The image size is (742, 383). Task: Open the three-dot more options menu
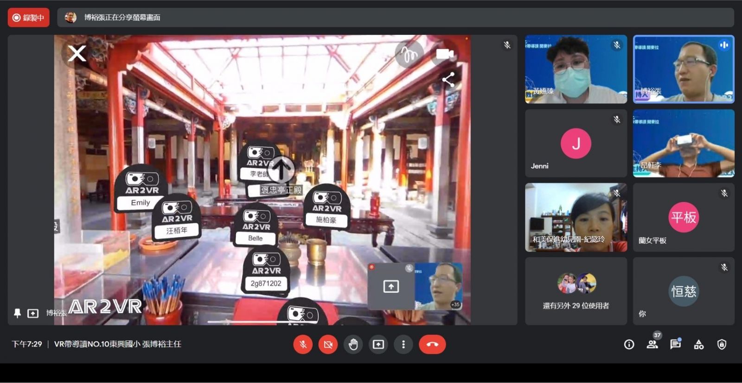pos(403,345)
